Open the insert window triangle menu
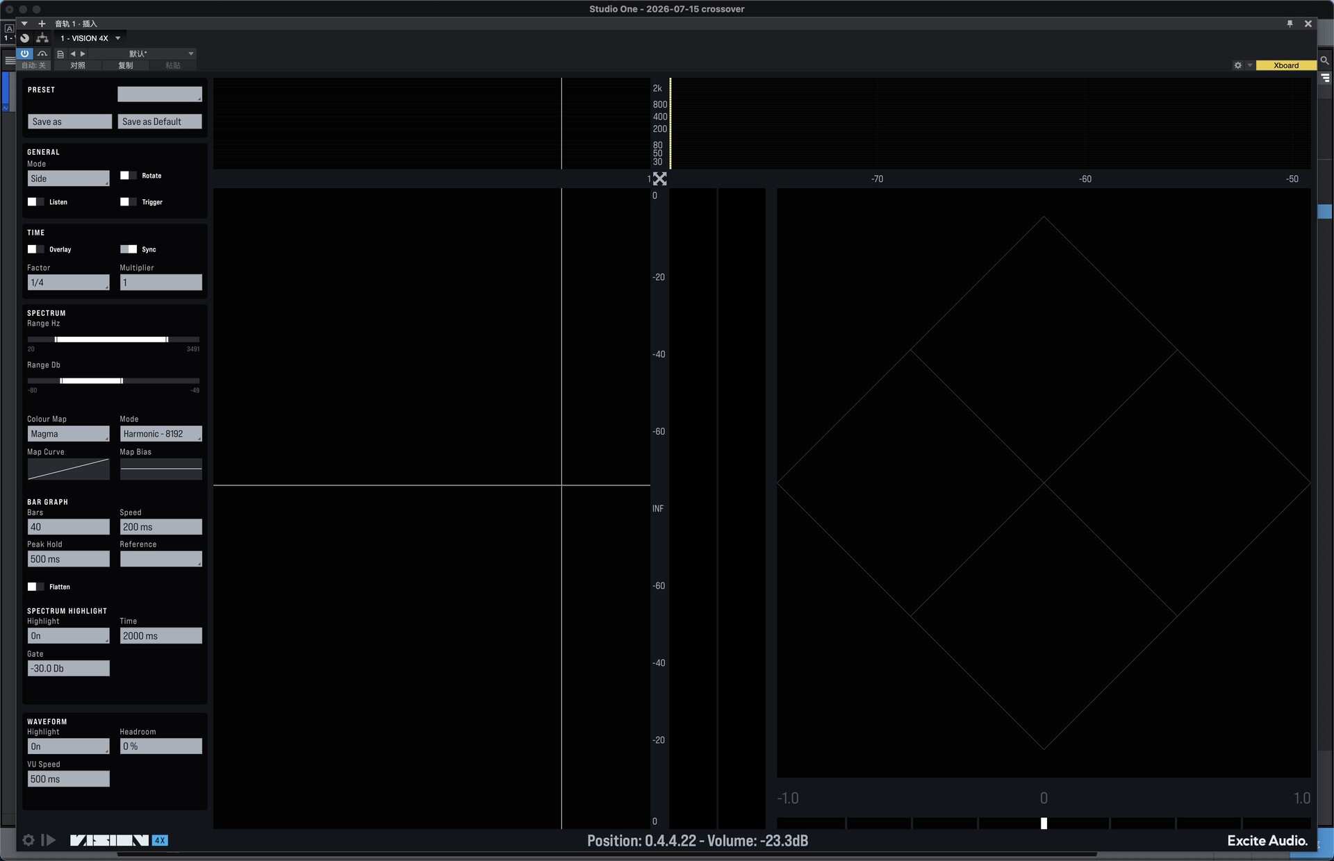Screen dimensions: 1334x861 [24, 24]
